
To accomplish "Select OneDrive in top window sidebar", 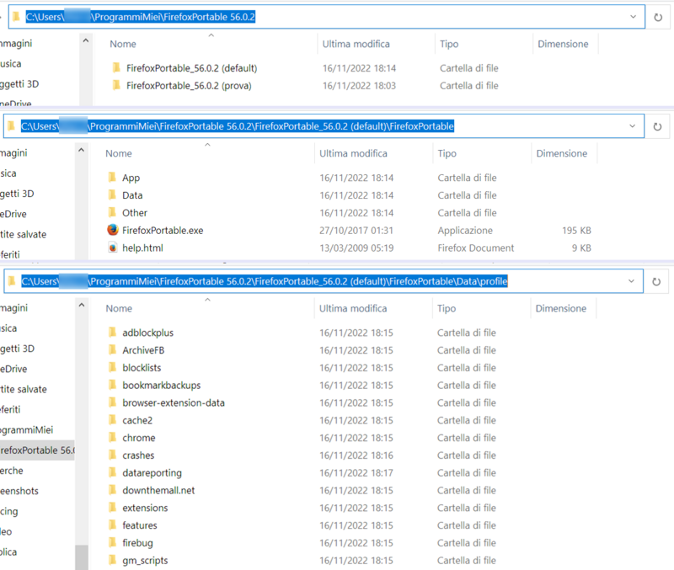I will click(x=16, y=104).
